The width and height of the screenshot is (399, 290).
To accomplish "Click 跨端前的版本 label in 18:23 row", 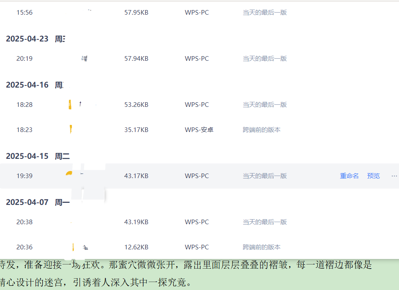I will pos(261,130).
